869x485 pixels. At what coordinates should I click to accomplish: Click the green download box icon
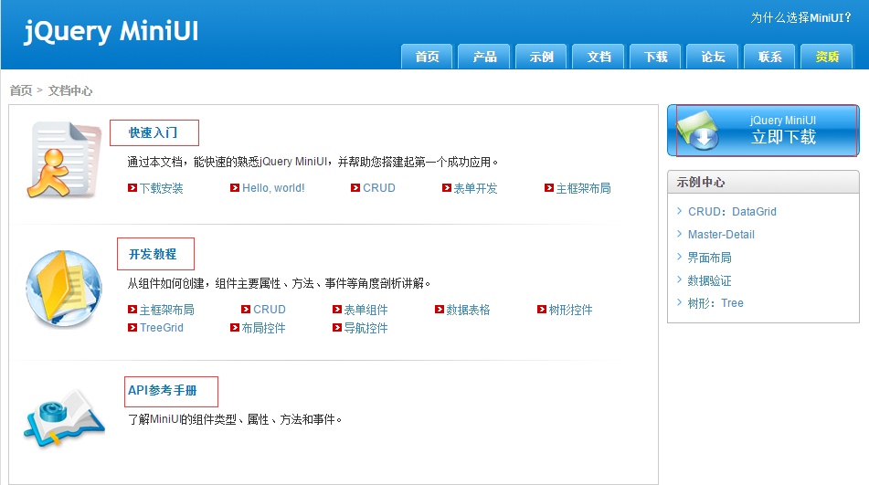pyautogui.click(x=698, y=131)
